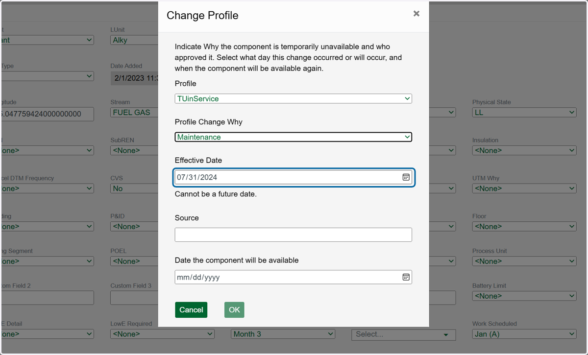Open the Profile dropdown showing TUinService
The height and width of the screenshot is (355, 588).
[x=293, y=98]
